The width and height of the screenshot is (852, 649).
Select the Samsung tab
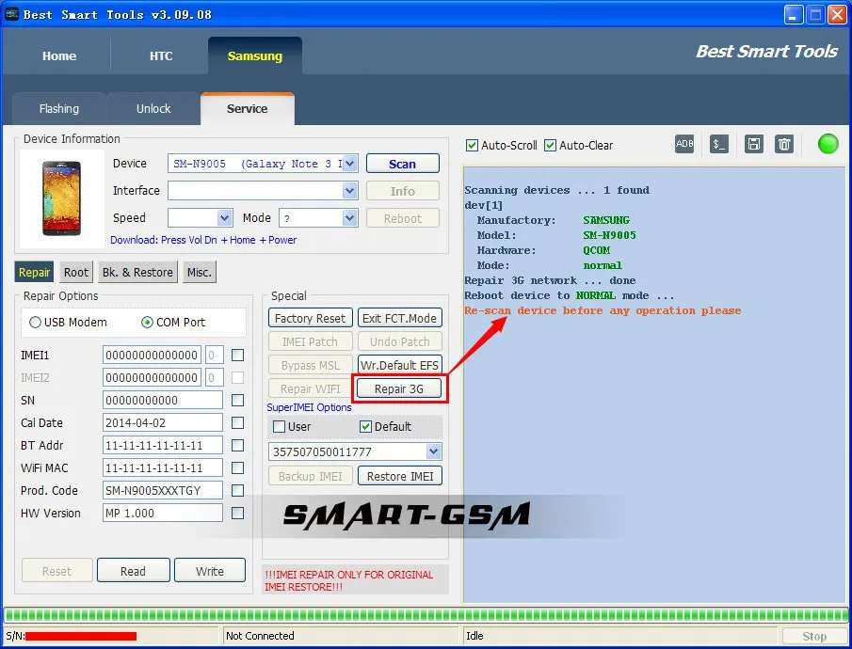pyautogui.click(x=255, y=55)
